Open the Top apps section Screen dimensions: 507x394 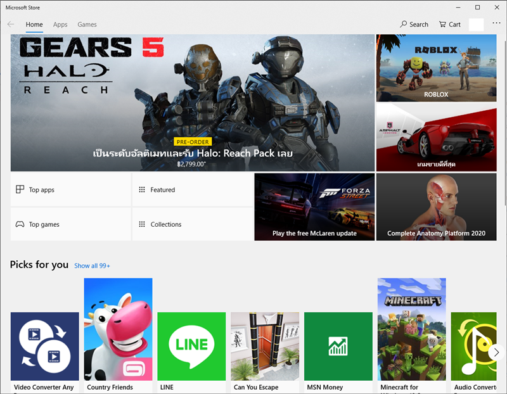71,190
